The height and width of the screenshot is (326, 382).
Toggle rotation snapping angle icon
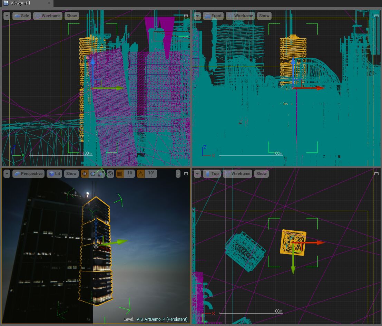(140, 174)
